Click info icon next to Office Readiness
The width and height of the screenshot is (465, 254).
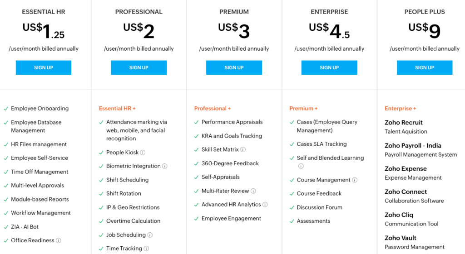click(x=59, y=241)
